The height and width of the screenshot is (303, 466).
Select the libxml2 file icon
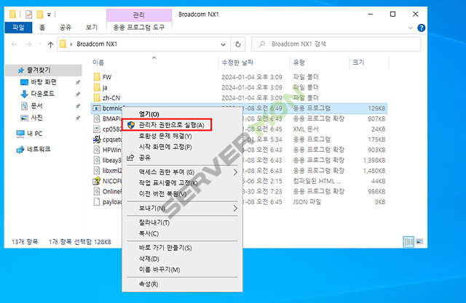pyautogui.click(x=97, y=171)
